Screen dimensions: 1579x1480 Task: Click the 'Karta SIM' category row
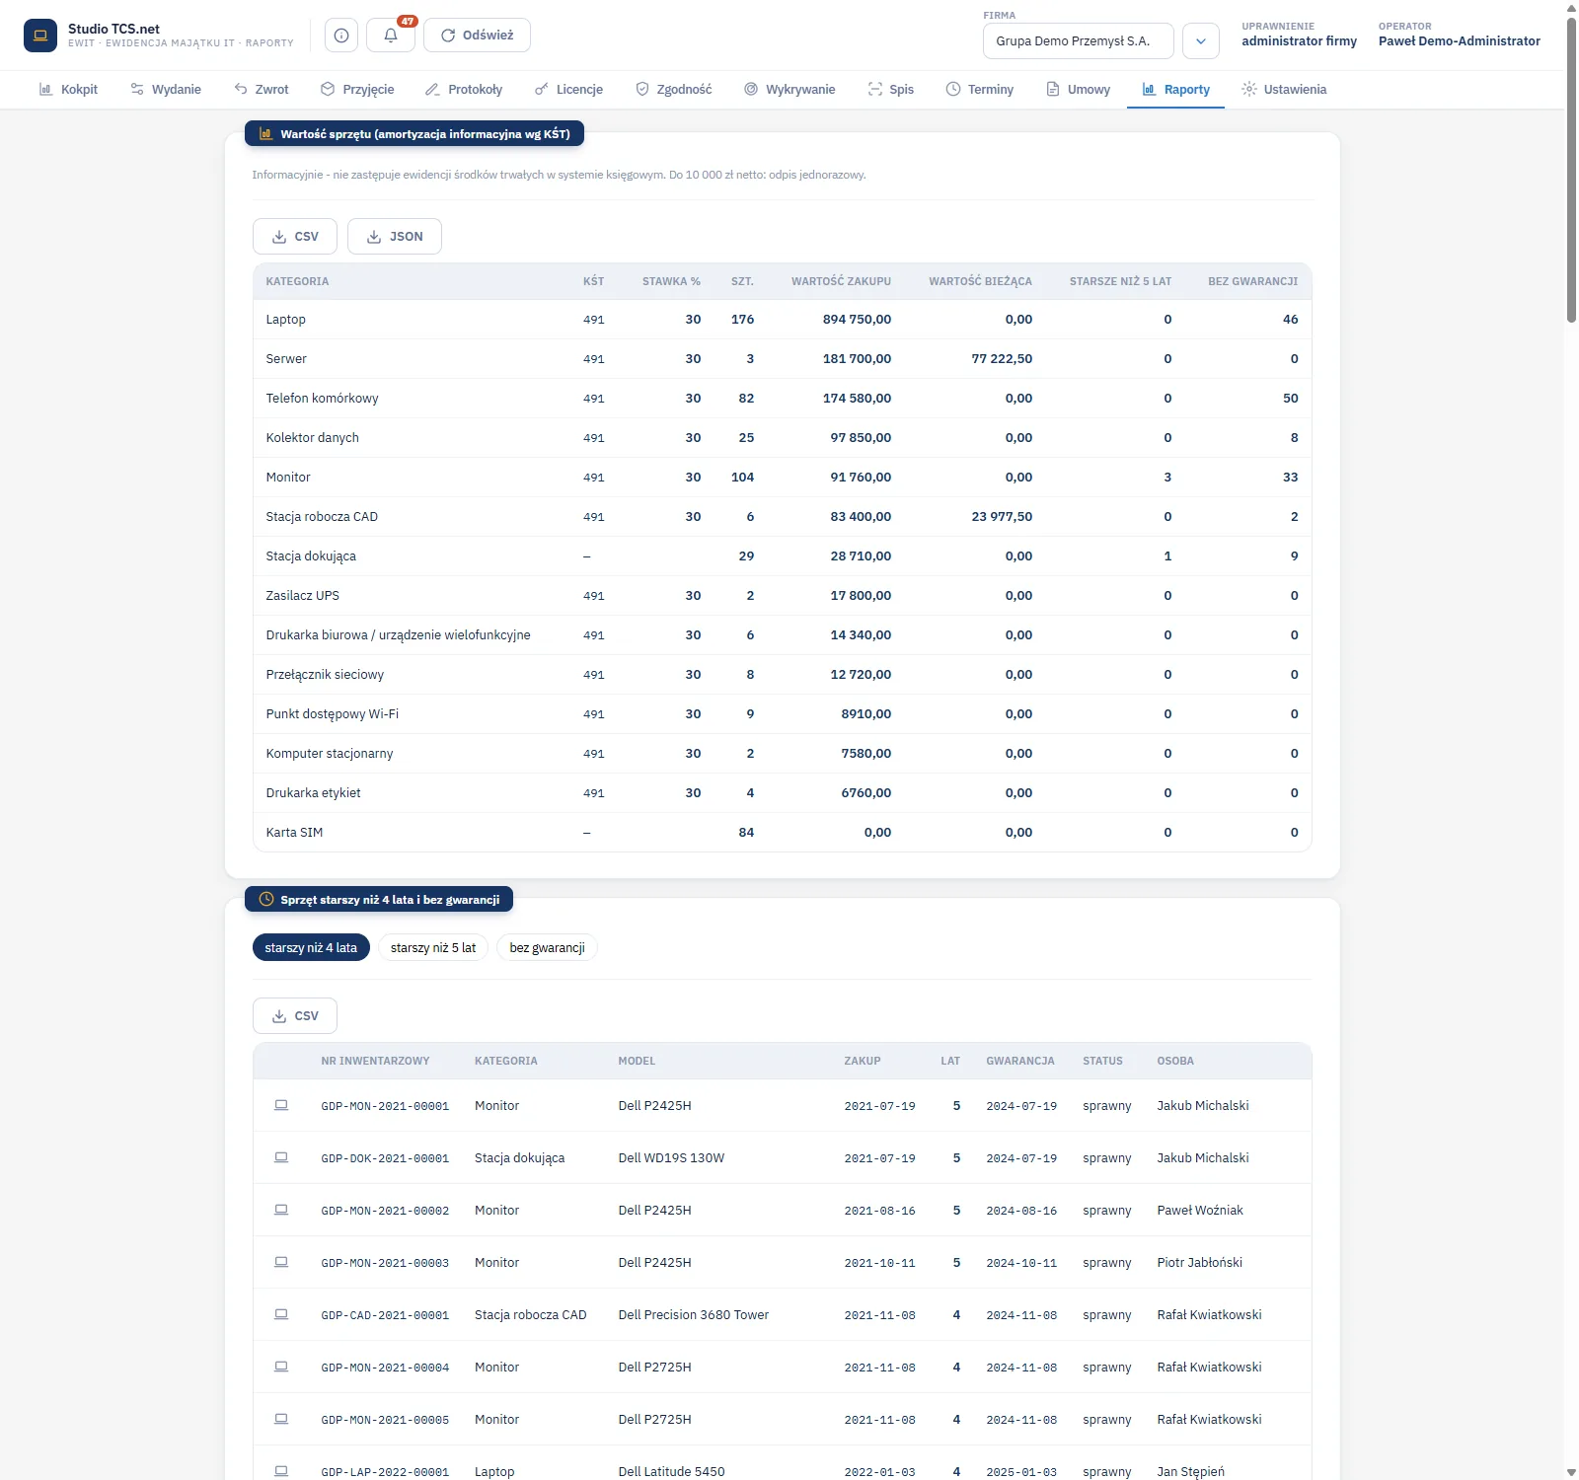point(783,833)
